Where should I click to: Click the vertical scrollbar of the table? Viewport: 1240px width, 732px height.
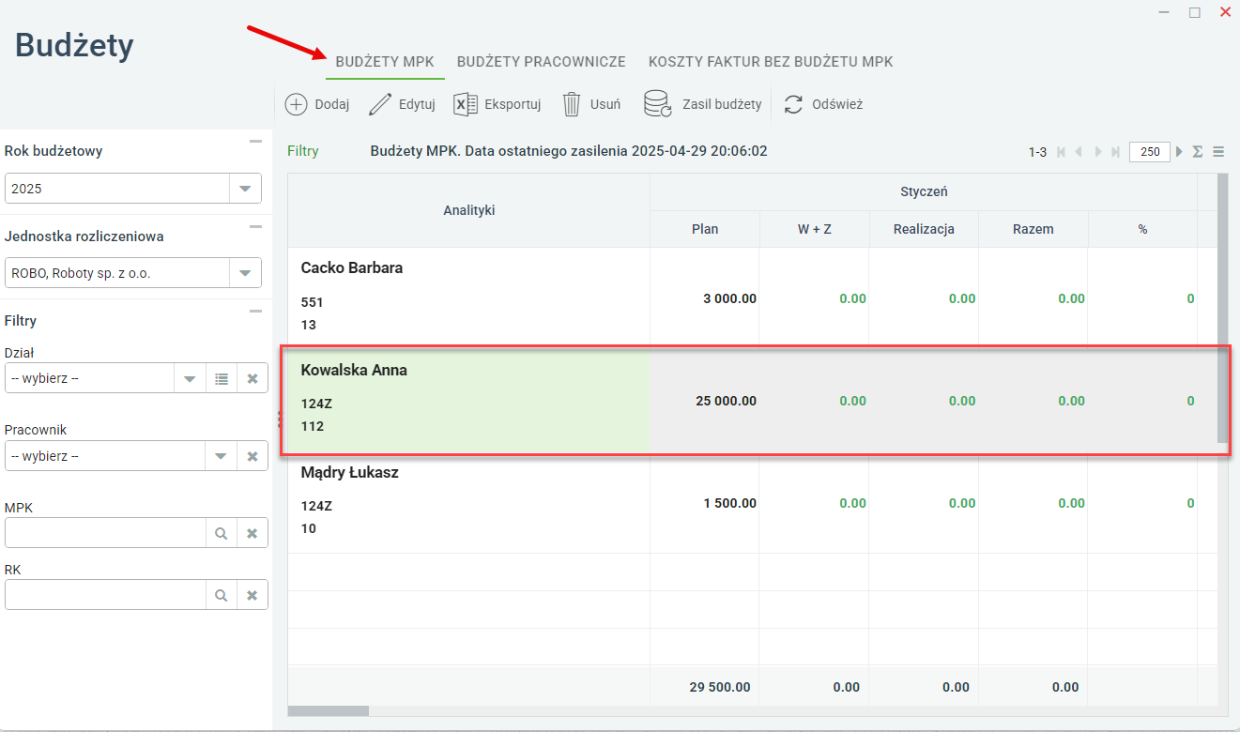pos(1222,308)
